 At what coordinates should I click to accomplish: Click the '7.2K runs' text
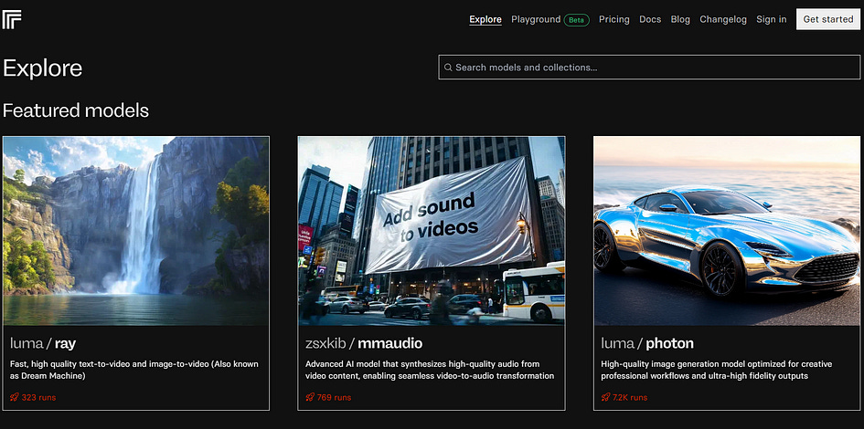(630, 397)
